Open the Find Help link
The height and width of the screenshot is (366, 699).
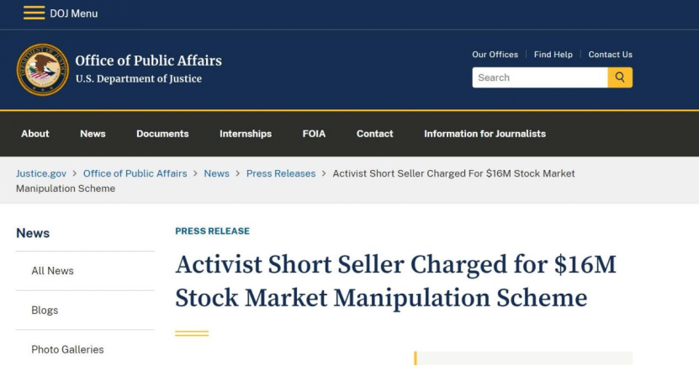tap(553, 55)
